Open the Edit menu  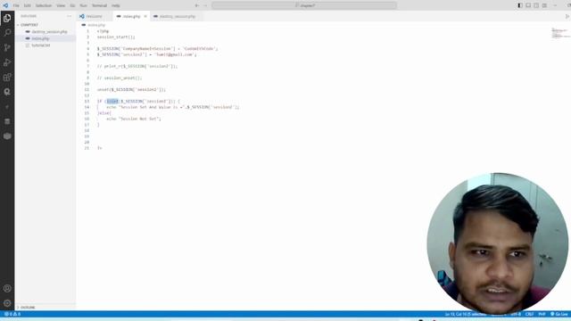click(x=28, y=5)
